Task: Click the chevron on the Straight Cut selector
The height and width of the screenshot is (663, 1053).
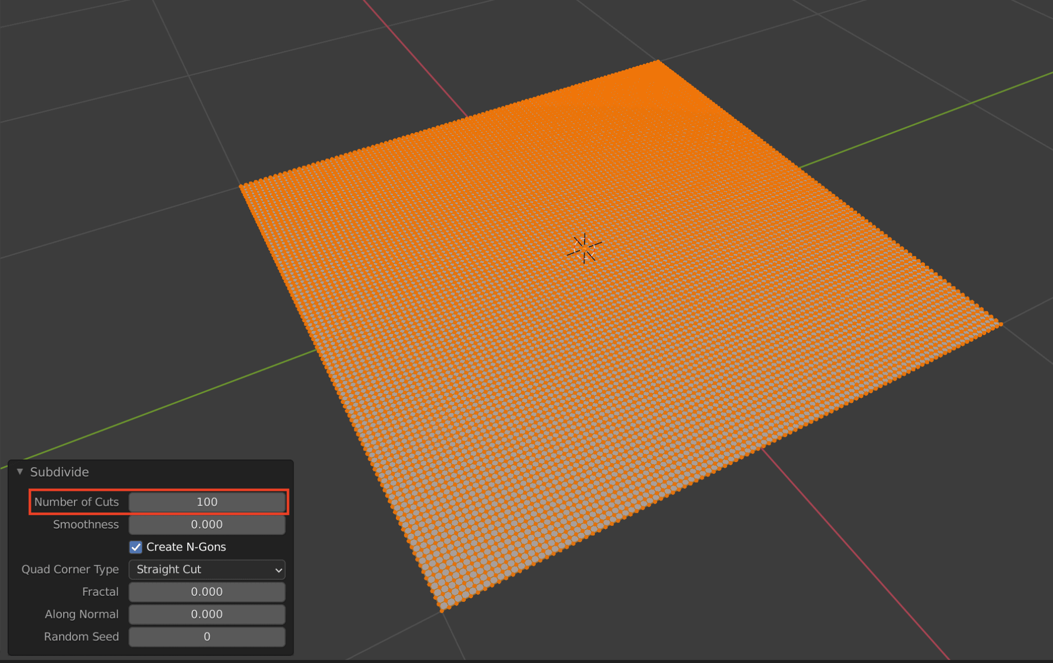Action: pos(278,569)
